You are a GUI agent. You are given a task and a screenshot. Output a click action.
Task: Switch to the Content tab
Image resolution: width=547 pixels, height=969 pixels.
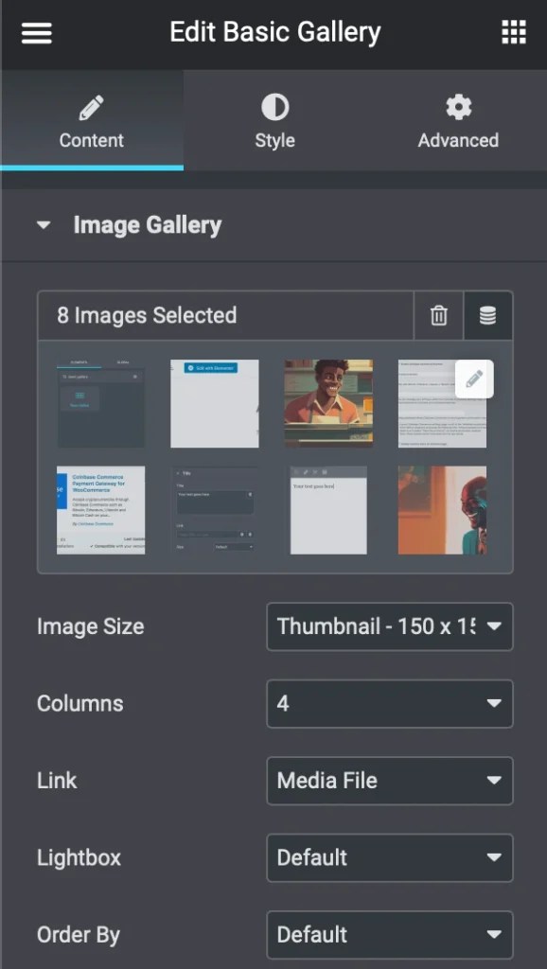click(x=92, y=122)
